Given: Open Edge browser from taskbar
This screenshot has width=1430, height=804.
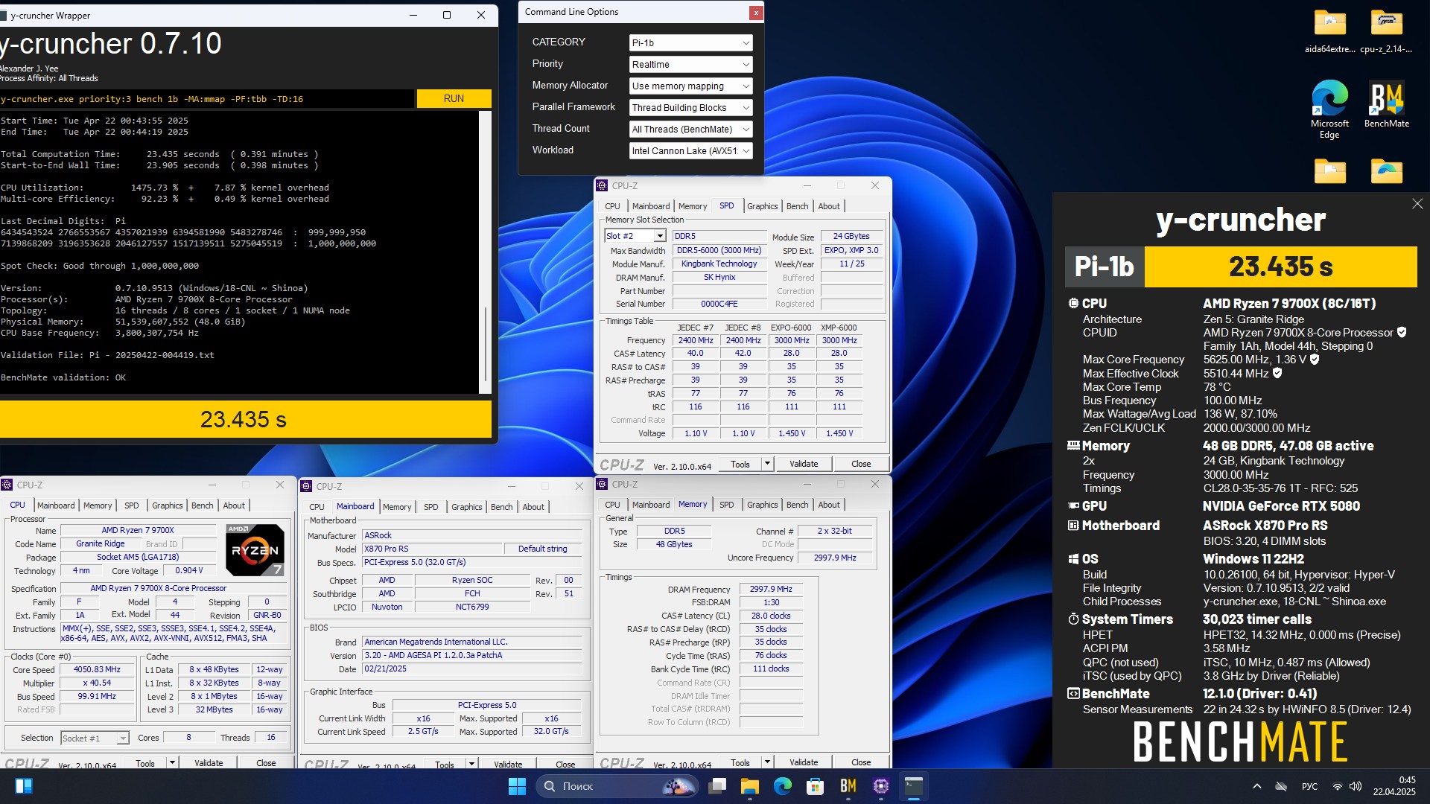Looking at the screenshot, I should point(782,786).
